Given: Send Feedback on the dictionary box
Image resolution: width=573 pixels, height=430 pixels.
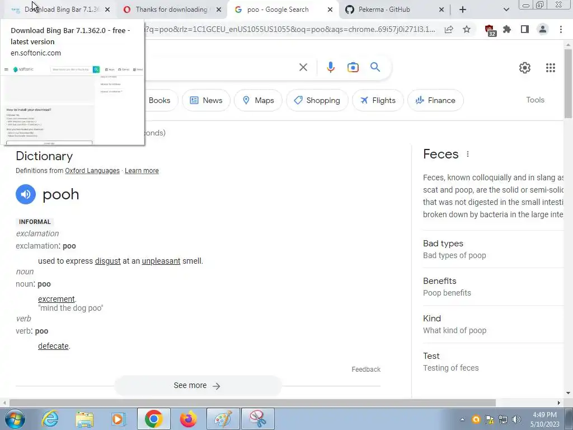Looking at the screenshot, I should 366,370.
